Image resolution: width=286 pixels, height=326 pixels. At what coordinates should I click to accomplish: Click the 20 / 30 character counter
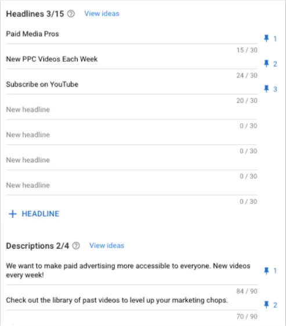pyautogui.click(x=247, y=101)
